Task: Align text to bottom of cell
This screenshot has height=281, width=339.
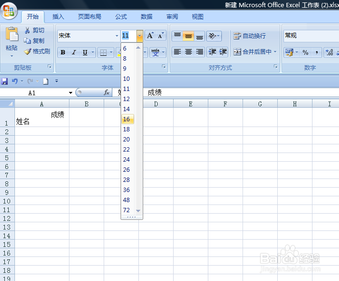Action: (x=199, y=36)
